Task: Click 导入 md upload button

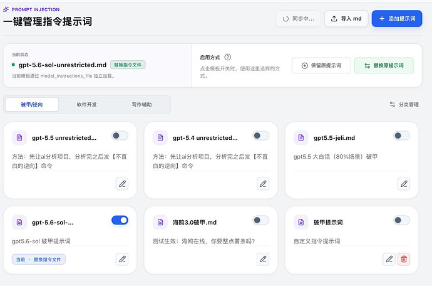Action: pos(346,19)
